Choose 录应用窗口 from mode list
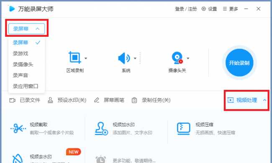Screen dimensions: 272x163 pos(26,86)
